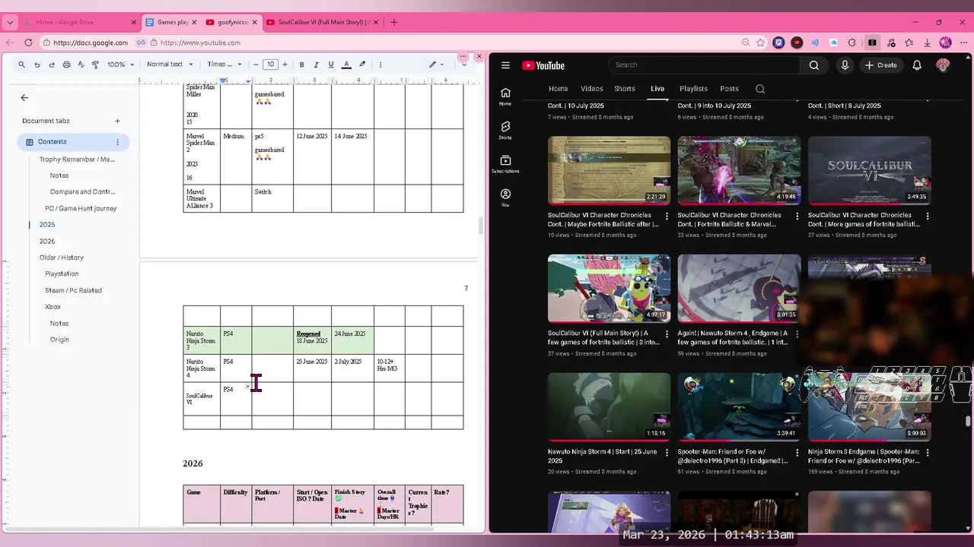Viewport: 974px width, 547px height.
Task: Open options for Again! Nawuto Storm 4 video
Action: [797, 334]
